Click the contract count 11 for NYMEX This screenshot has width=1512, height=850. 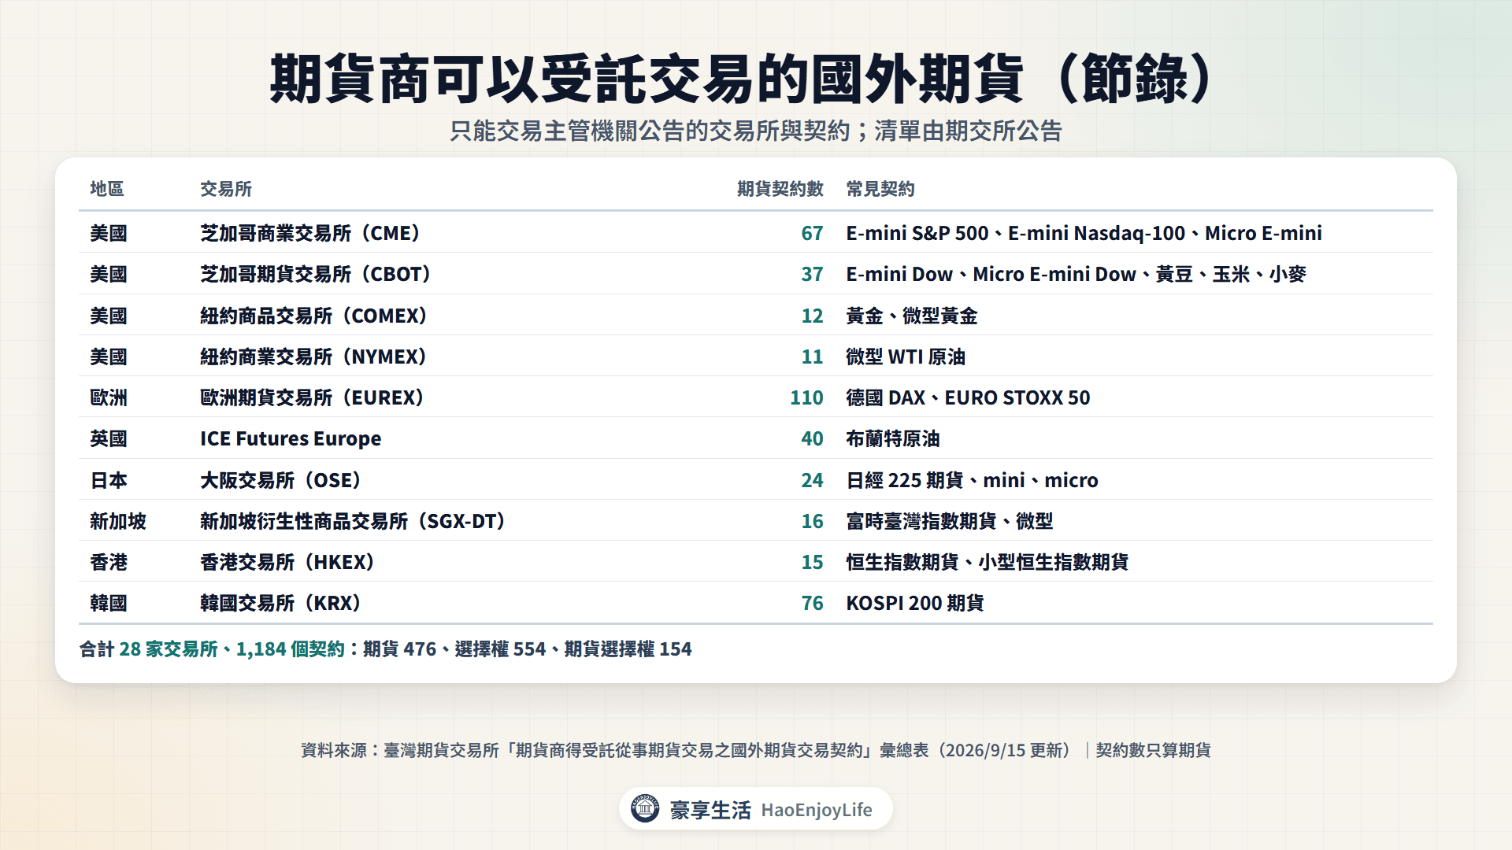pyautogui.click(x=812, y=357)
